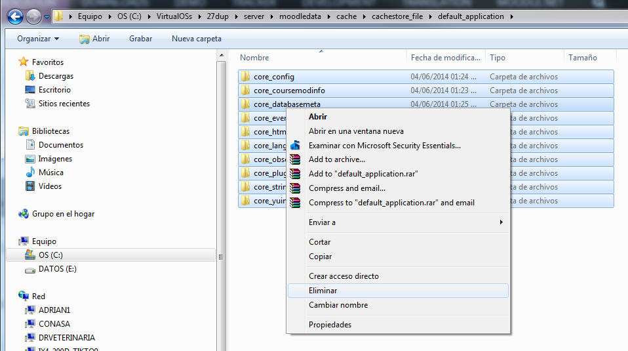Click the Nueva carpeta button
The image size is (628, 351).
coord(197,39)
